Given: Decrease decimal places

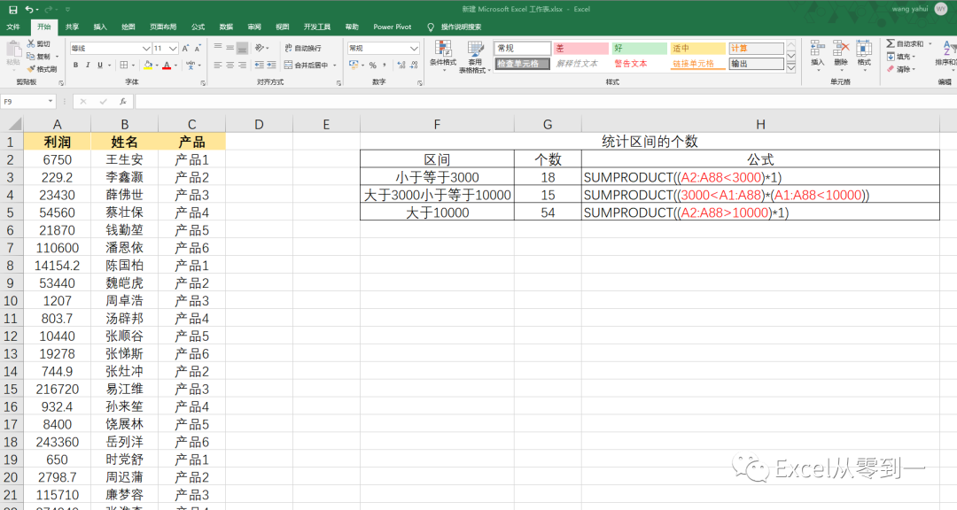Looking at the screenshot, I should tap(415, 65).
